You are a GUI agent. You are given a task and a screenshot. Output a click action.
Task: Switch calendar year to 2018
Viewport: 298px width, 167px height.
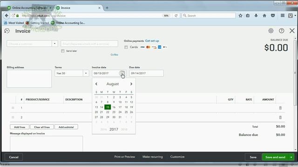tap(124, 129)
